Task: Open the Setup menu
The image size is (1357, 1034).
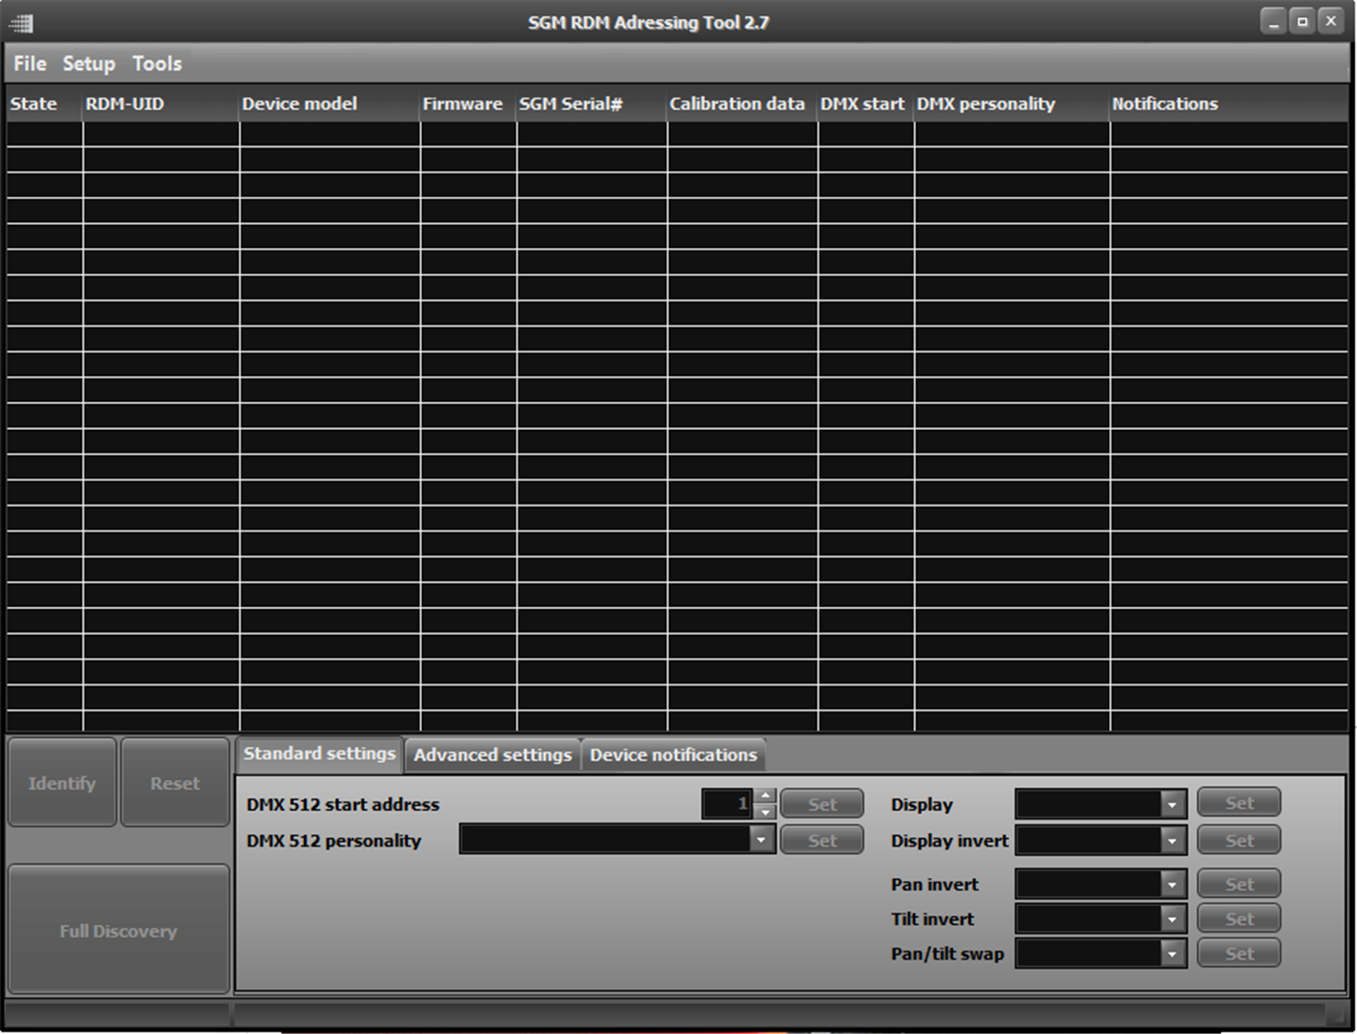Action: coord(88,63)
